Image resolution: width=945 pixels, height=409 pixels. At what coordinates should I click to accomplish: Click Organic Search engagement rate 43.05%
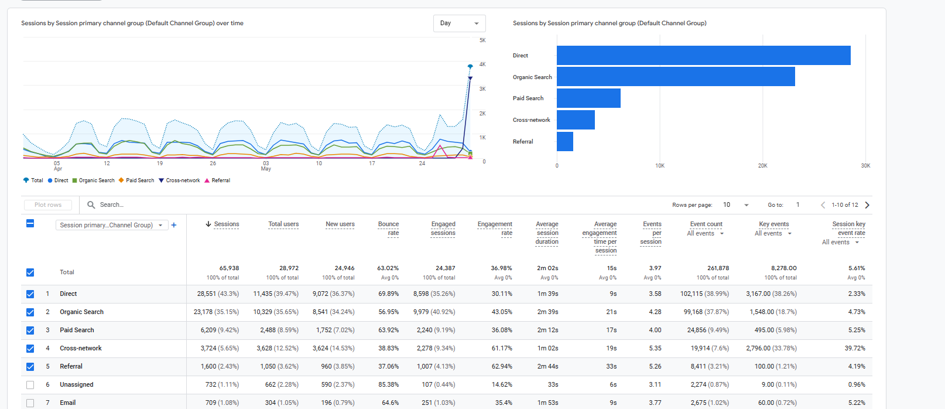pyautogui.click(x=502, y=312)
